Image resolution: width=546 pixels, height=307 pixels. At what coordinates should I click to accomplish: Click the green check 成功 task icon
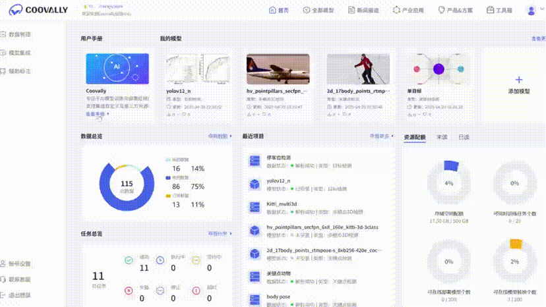click(129, 260)
